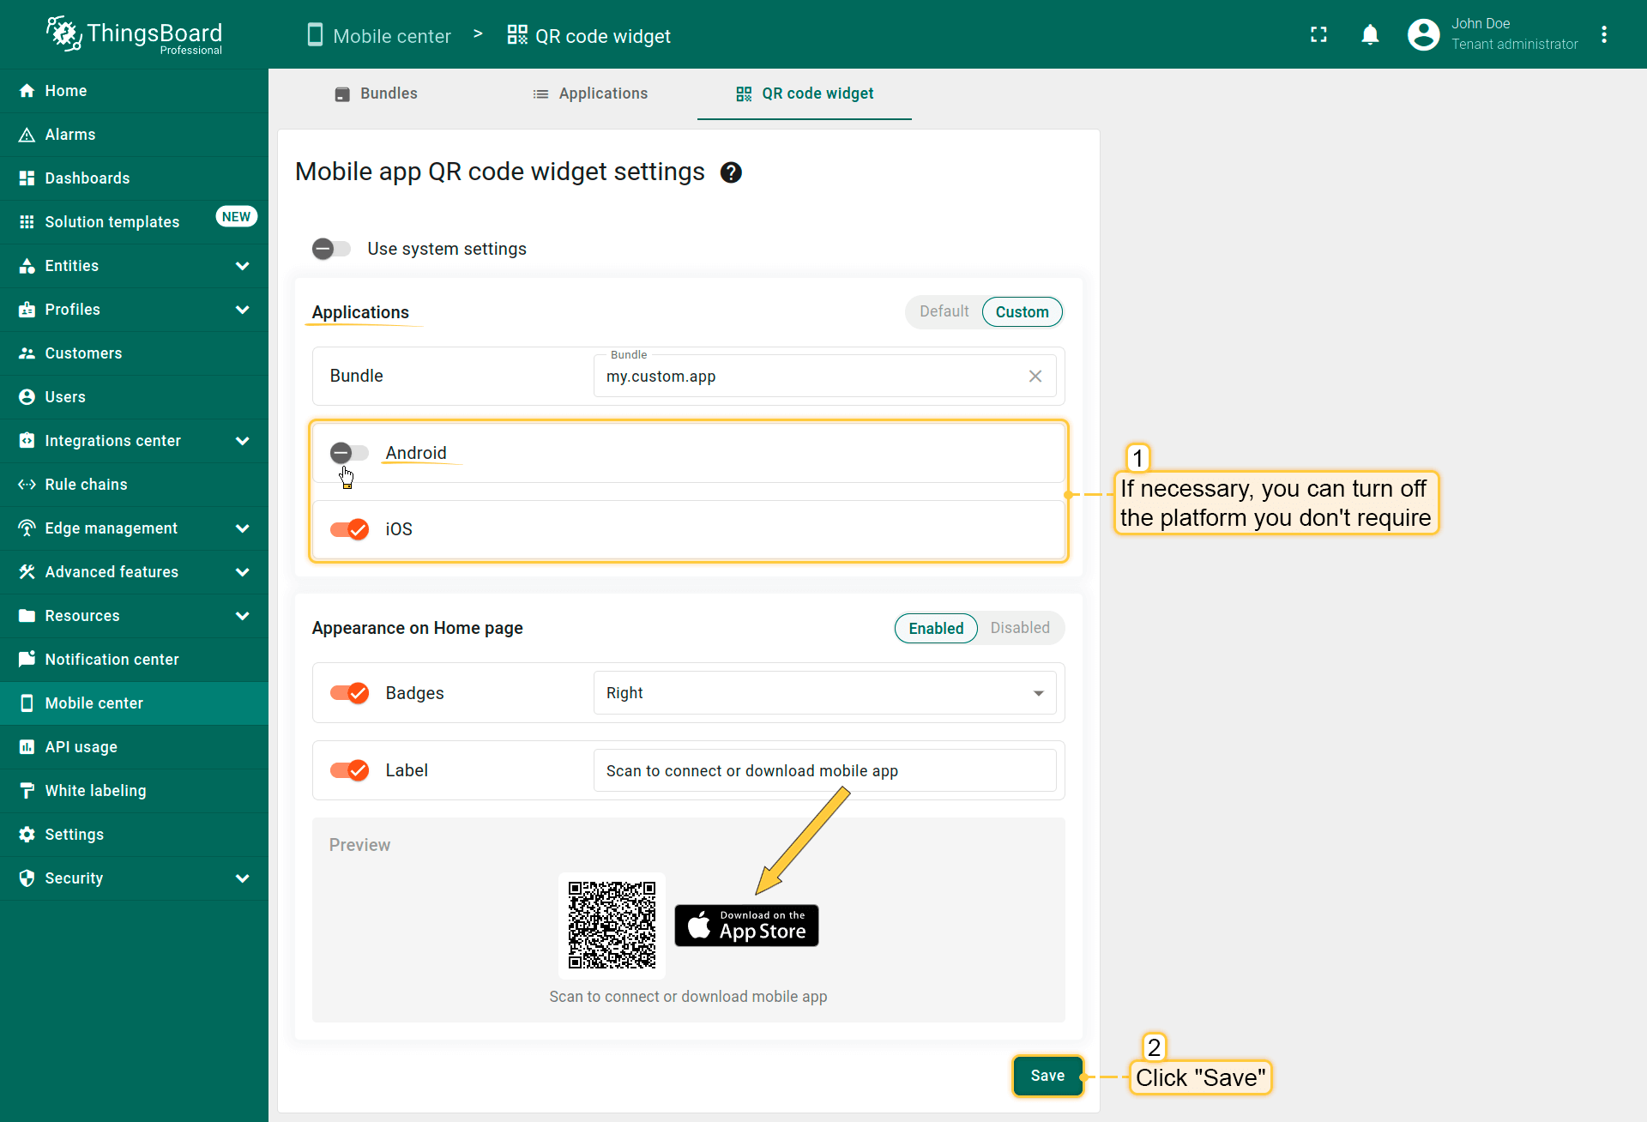The height and width of the screenshot is (1122, 1647).
Task: Open the notifications bell
Action: click(x=1370, y=34)
